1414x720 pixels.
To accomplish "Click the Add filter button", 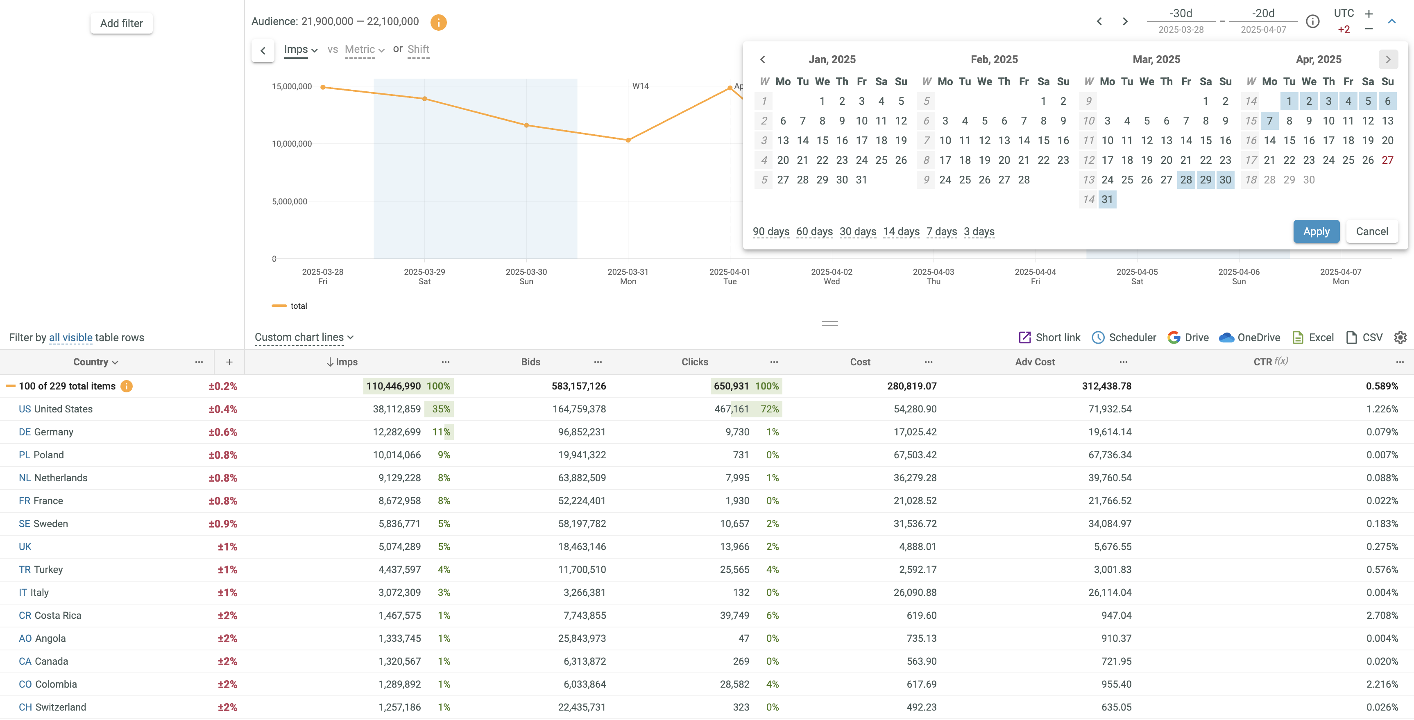I will [121, 23].
